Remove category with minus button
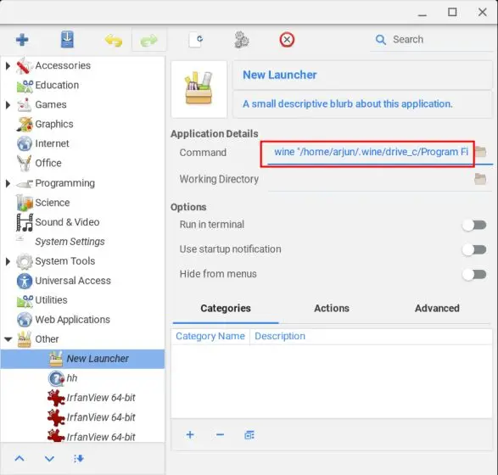This screenshot has height=475, width=498. 220,434
